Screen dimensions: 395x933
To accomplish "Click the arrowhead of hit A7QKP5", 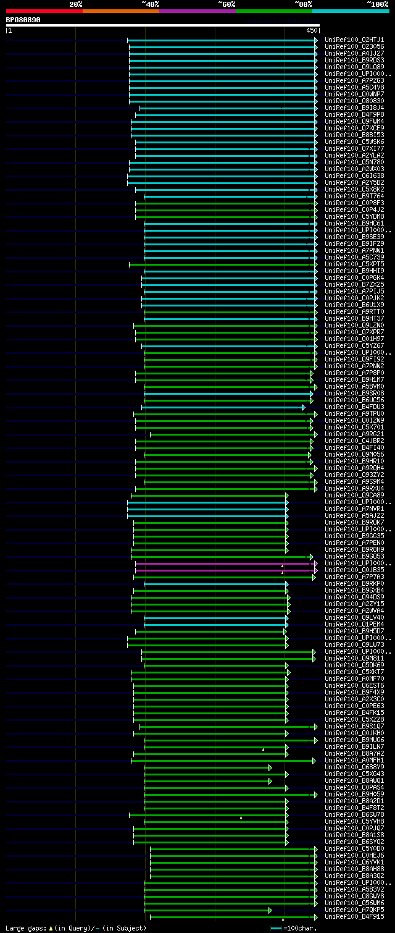I will tap(270, 910).
